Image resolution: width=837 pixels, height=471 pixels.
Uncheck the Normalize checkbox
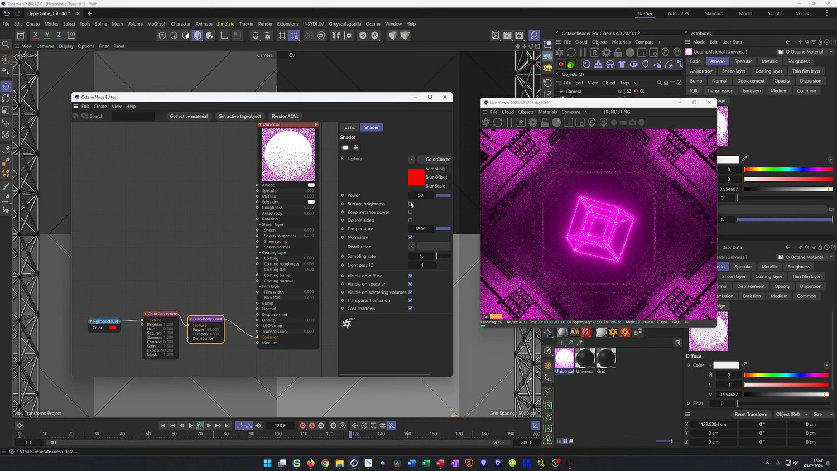pyautogui.click(x=410, y=237)
